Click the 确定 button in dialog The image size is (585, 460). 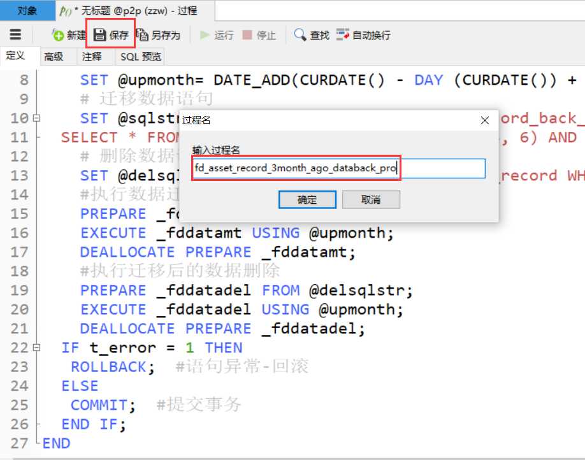307,199
